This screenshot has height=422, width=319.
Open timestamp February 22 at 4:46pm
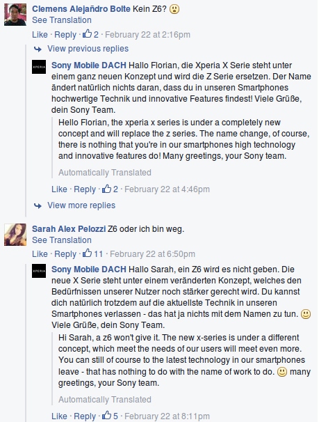click(167, 189)
